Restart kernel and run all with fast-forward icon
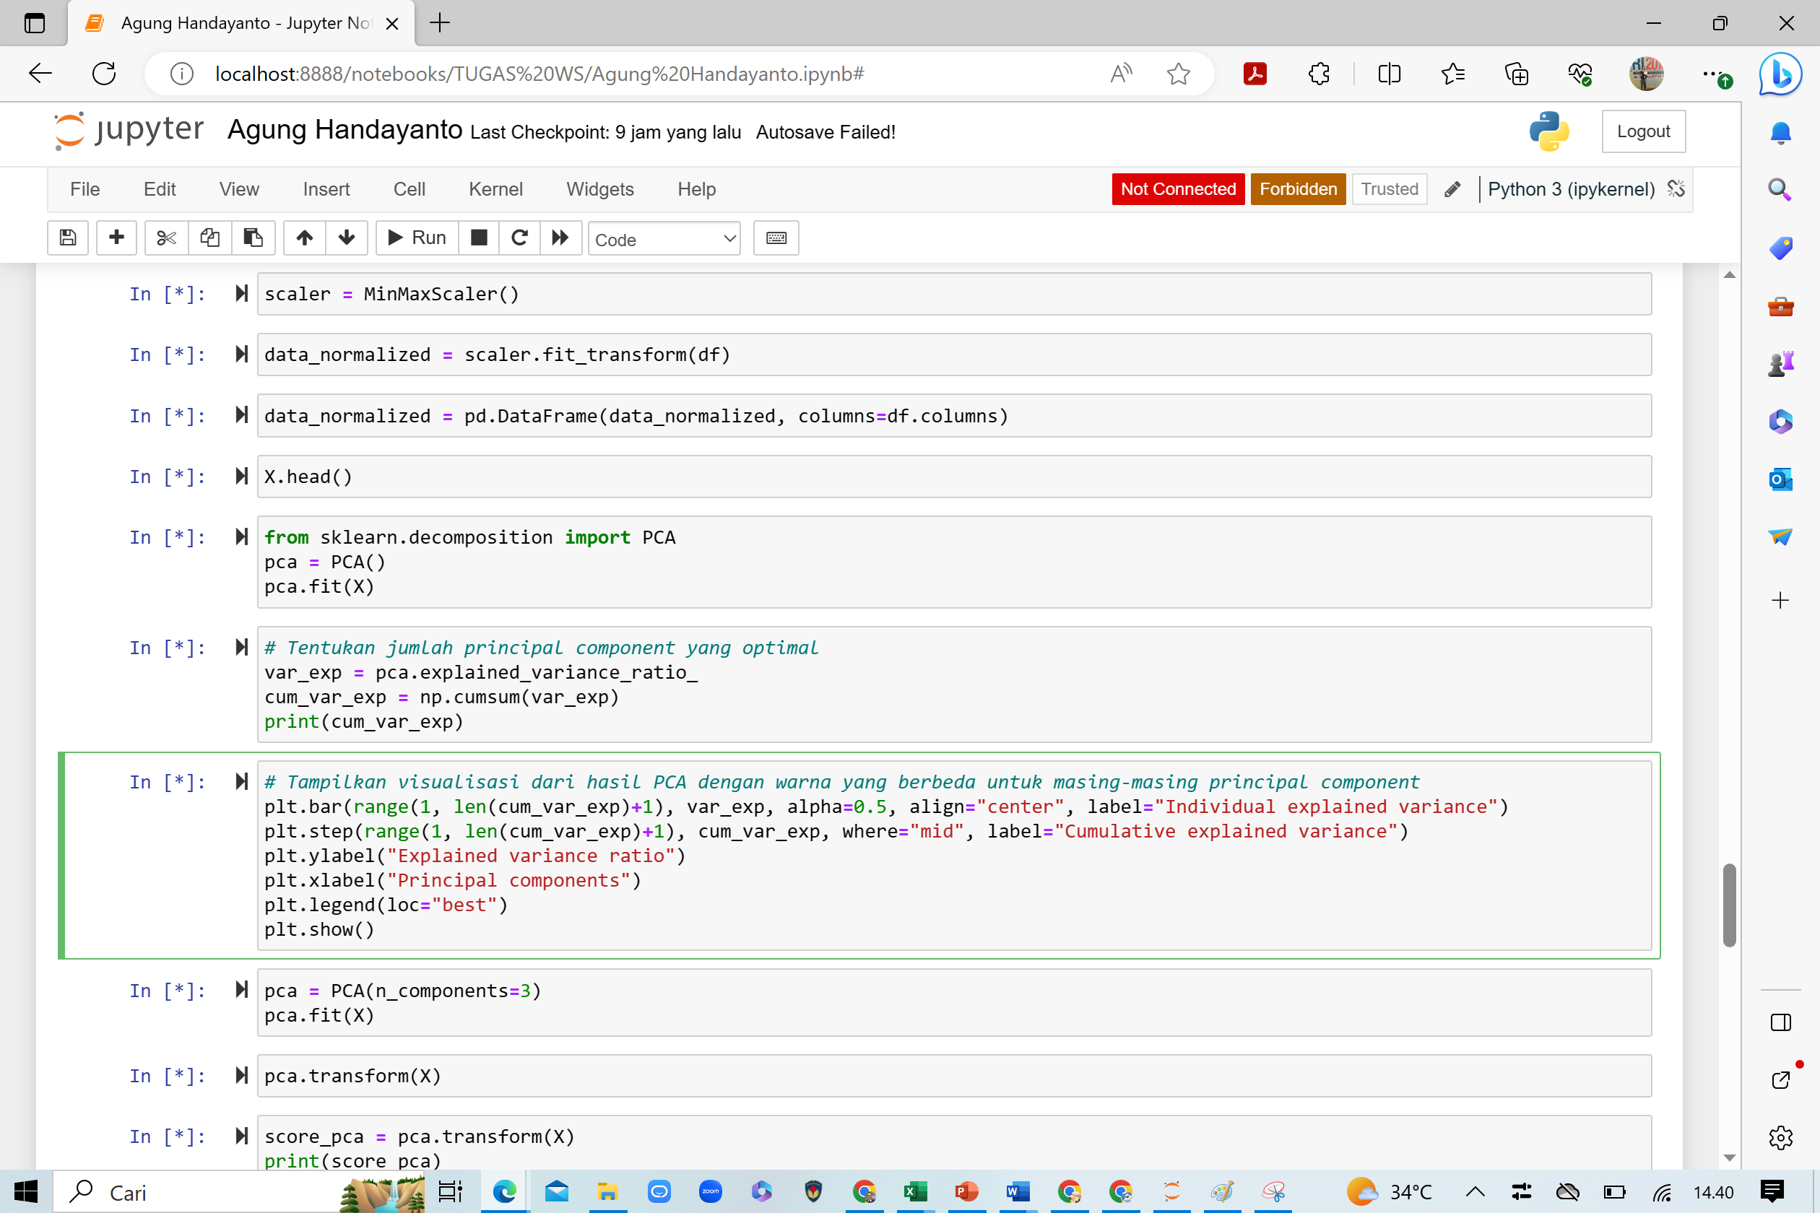The width and height of the screenshot is (1820, 1213). (560, 238)
